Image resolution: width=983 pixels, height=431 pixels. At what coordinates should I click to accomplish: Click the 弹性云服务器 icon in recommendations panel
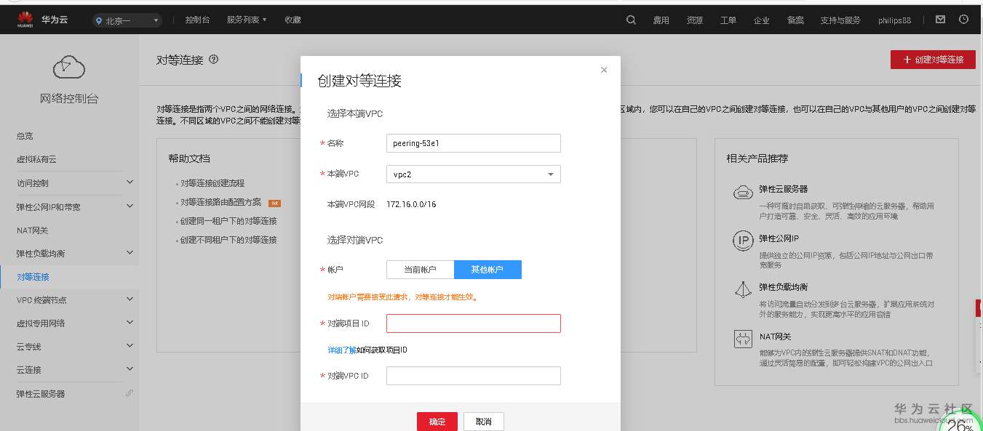tap(743, 191)
